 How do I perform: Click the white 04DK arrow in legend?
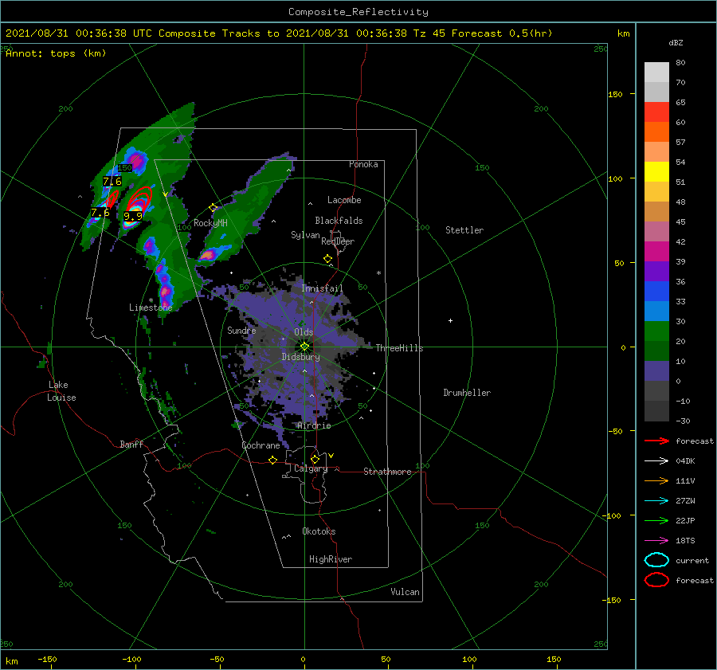[x=656, y=460]
